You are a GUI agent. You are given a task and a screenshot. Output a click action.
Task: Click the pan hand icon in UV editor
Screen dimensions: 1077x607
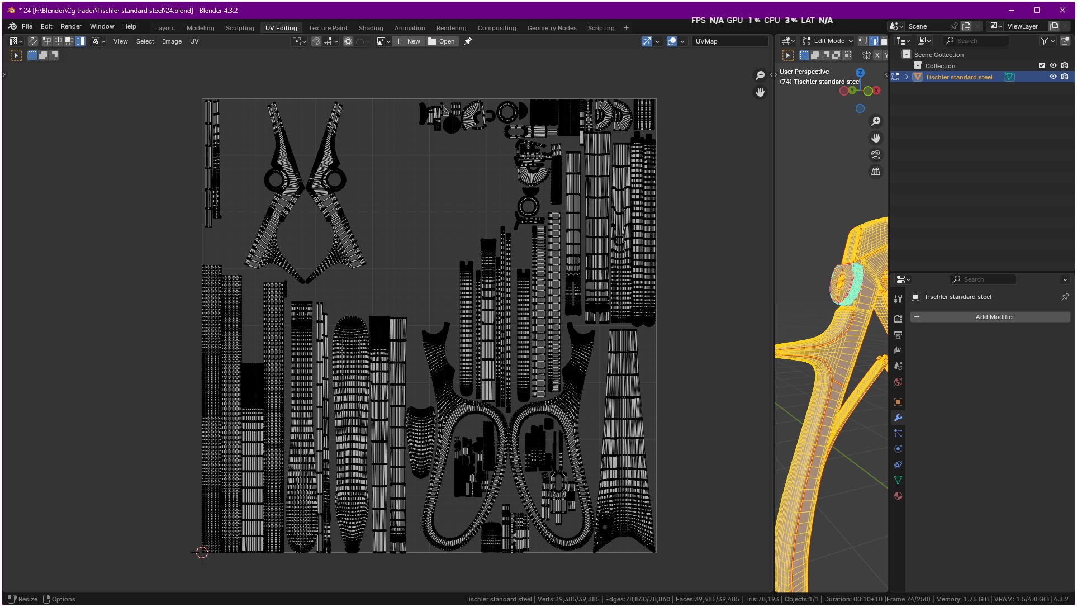[x=760, y=92]
